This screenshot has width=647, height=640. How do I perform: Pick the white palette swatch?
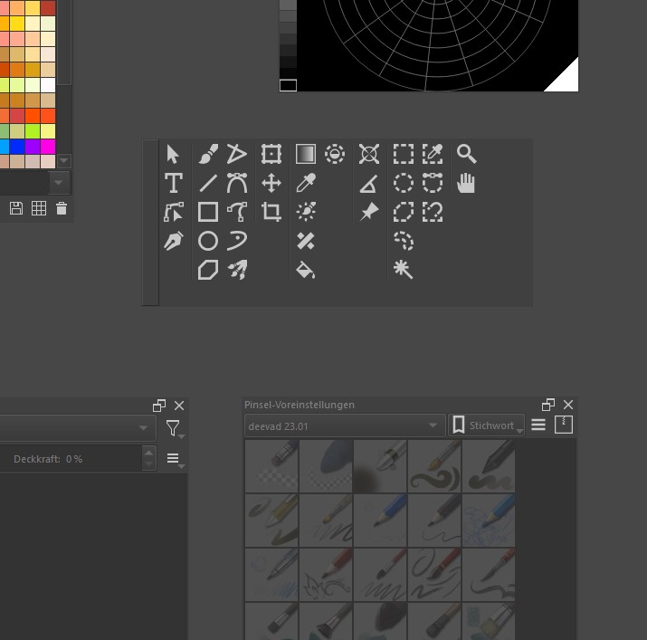tap(48, 85)
